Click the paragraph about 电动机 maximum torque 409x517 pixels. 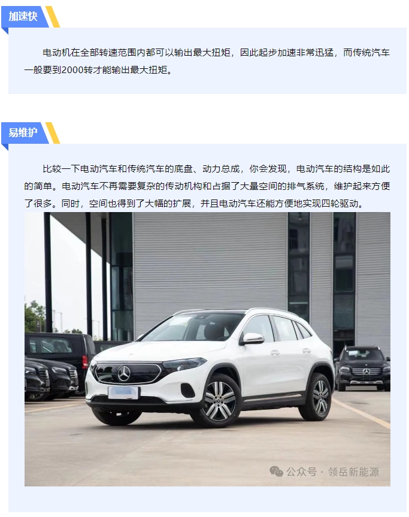(207, 61)
